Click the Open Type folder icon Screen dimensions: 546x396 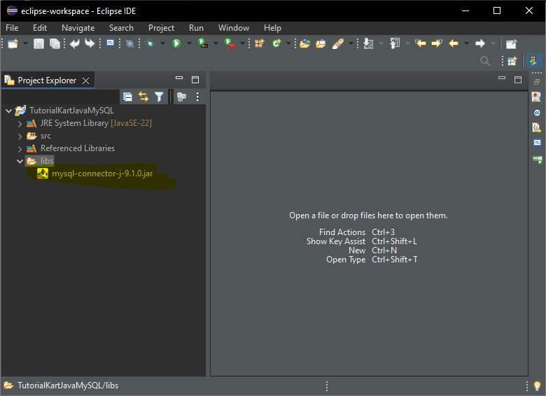305,43
